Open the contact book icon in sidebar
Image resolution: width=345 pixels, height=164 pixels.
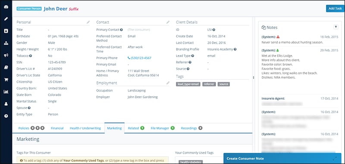pyautogui.click(x=6, y=31)
